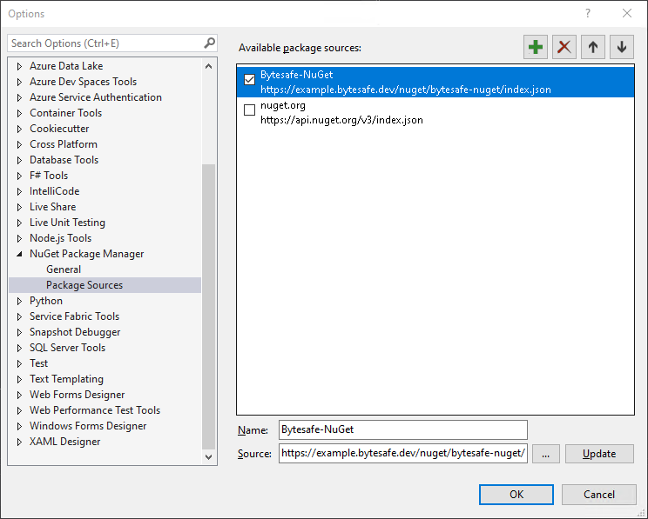Click the Cancel button
The image size is (648, 519).
[599, 495]
